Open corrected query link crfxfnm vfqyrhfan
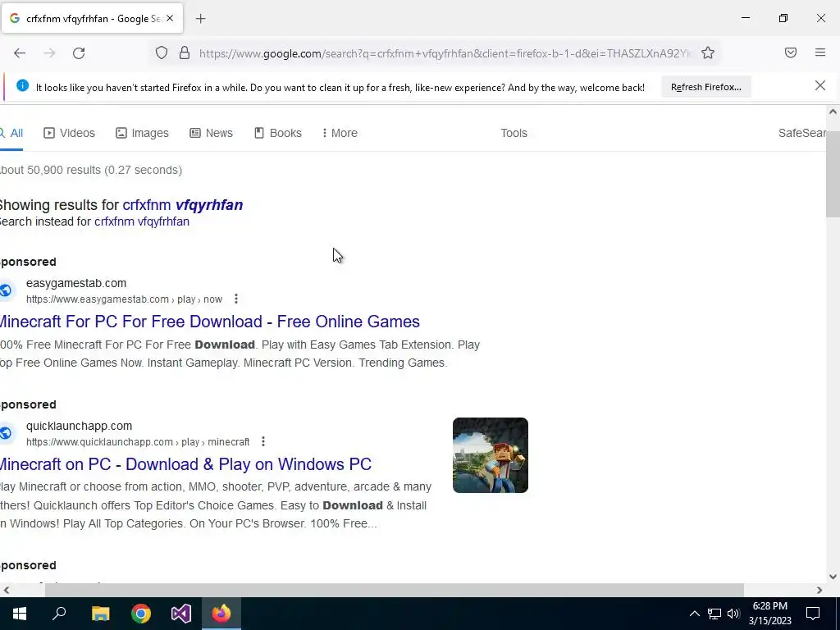Screen dimensions: 840x630 click(x=183, y=204)
